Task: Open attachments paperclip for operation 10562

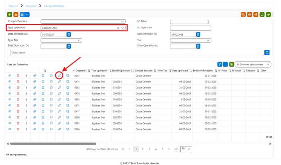Action: (35, 87)
